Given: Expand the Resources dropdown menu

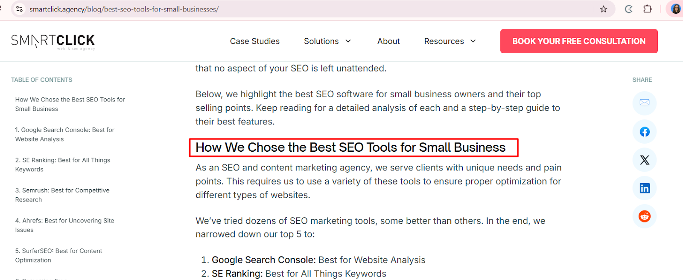Looking at the screenshot, I should click(449, 41).
